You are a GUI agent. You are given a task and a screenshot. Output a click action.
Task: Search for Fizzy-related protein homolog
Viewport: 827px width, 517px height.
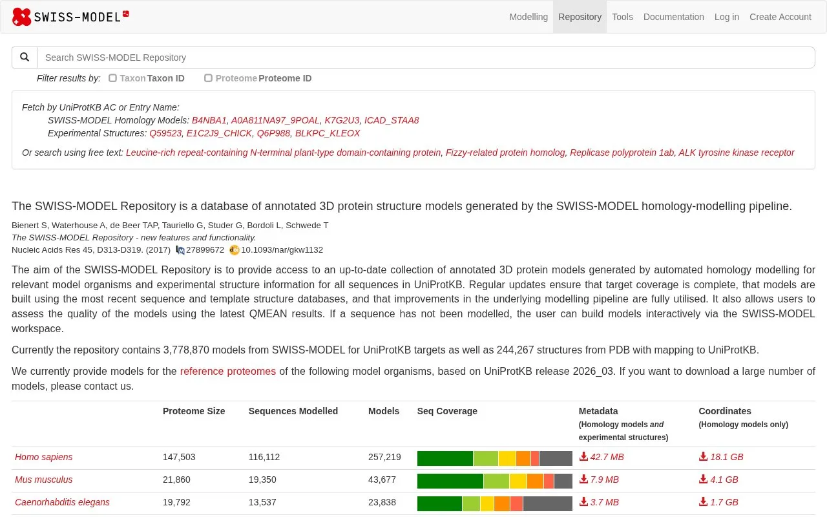(x=505, y=153)
